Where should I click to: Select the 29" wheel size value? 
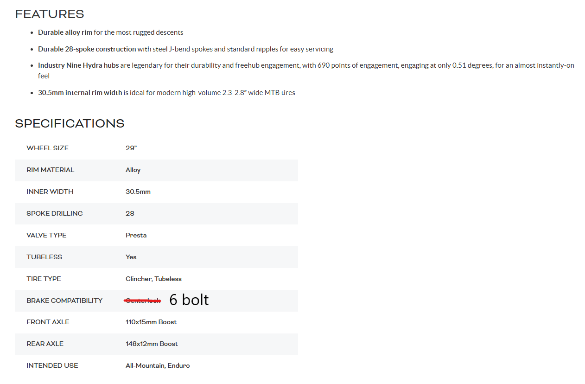pyautogui.click(x=131, y=148)
